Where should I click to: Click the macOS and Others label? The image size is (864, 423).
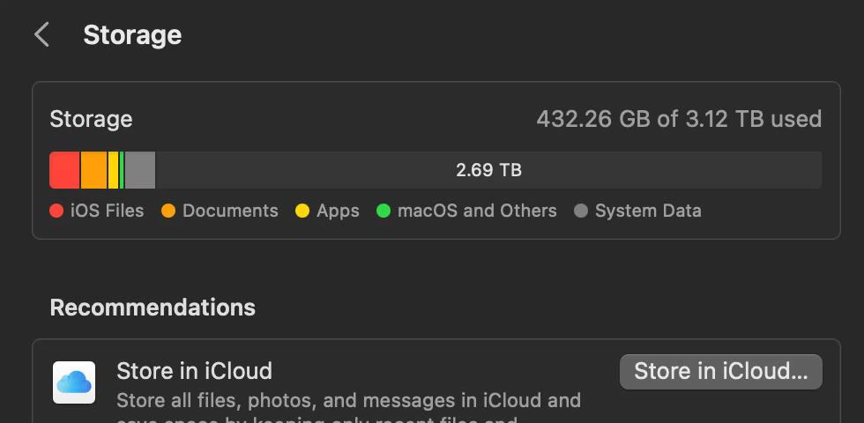pyautogui.click(x=477, y=211)
